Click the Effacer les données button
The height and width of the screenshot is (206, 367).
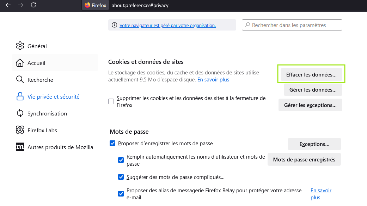[311, 74]
